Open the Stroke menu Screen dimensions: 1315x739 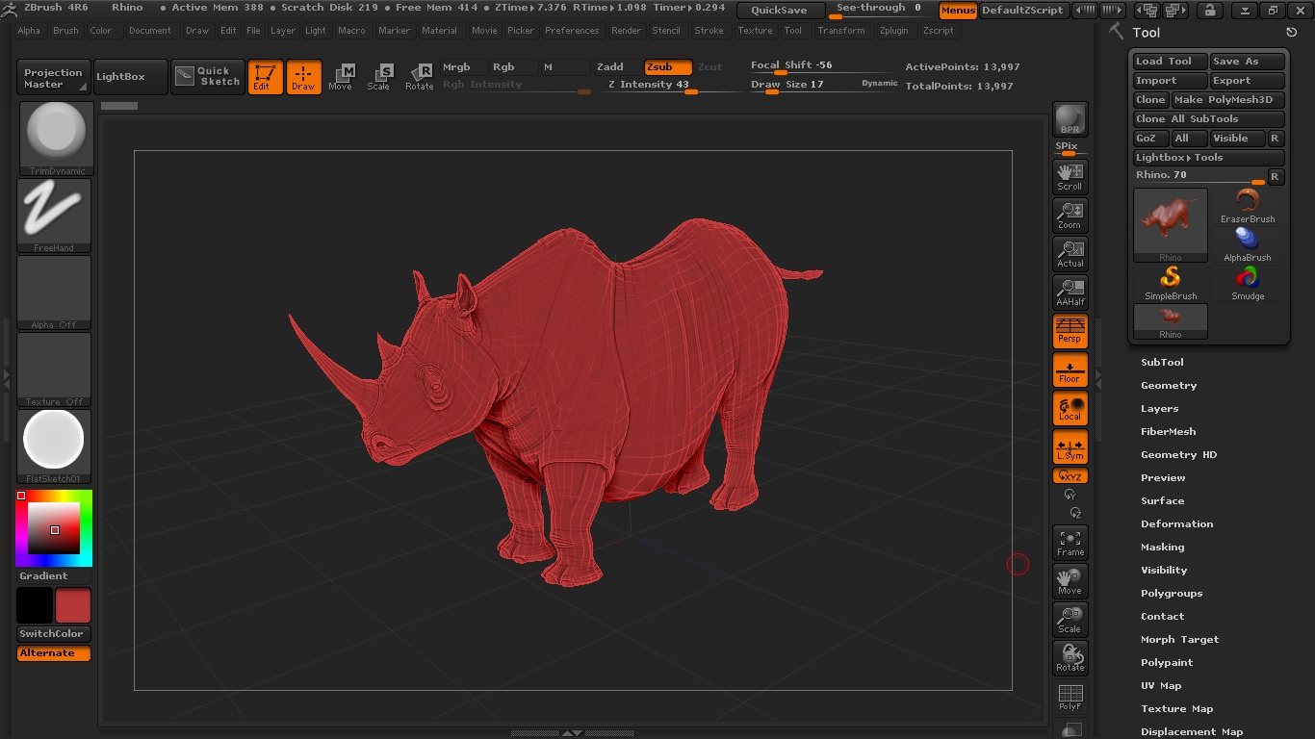pos(709,31)
